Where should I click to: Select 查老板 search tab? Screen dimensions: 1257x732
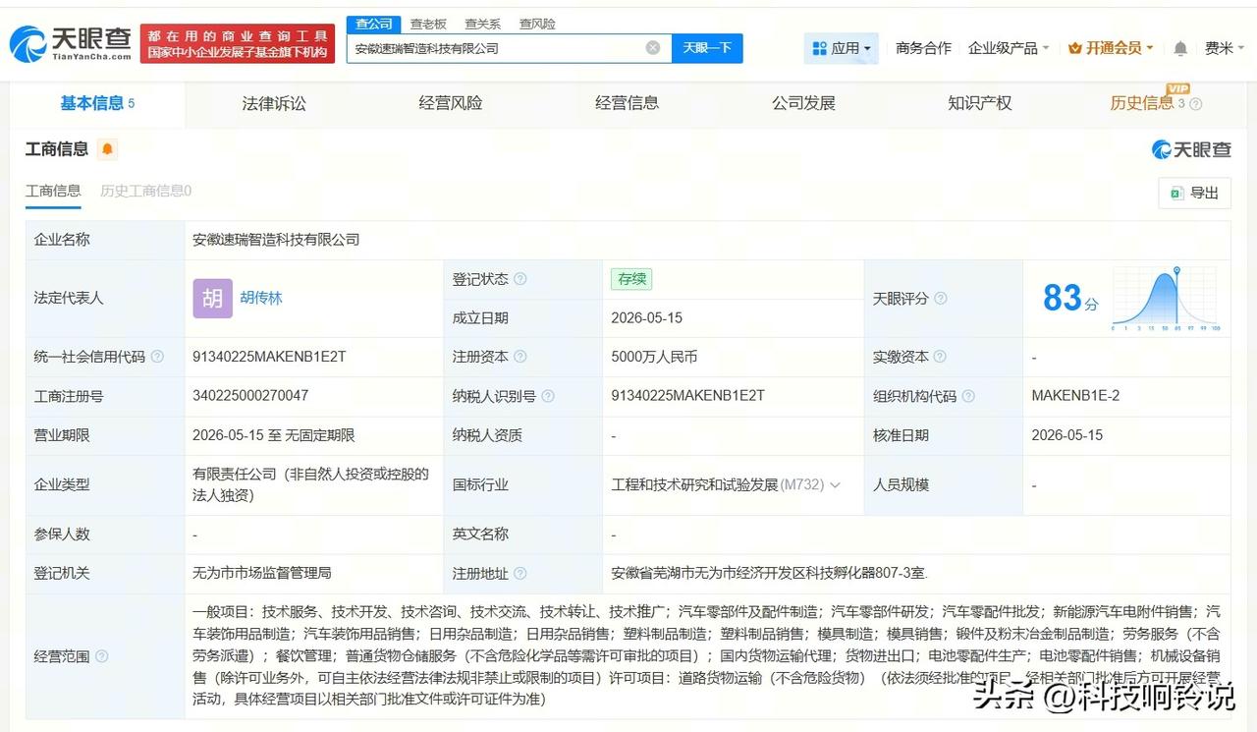tap(428, 24)
